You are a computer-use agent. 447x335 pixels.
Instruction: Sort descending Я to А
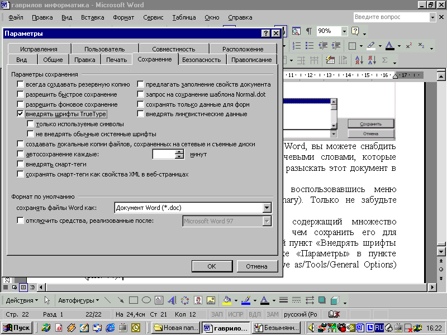point(372,60)
